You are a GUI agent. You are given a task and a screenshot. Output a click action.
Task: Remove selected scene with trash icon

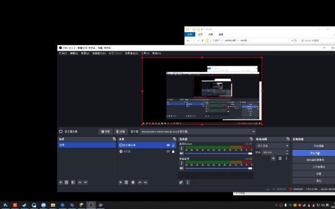pyautogui.click(x=67, y=183)
